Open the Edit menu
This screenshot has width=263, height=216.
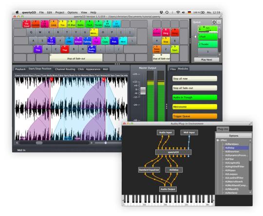pyautogui.click(x=50, y=12)
